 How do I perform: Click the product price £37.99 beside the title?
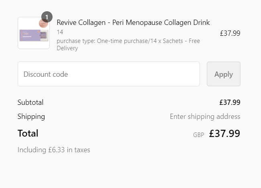(x=230, y=33)
